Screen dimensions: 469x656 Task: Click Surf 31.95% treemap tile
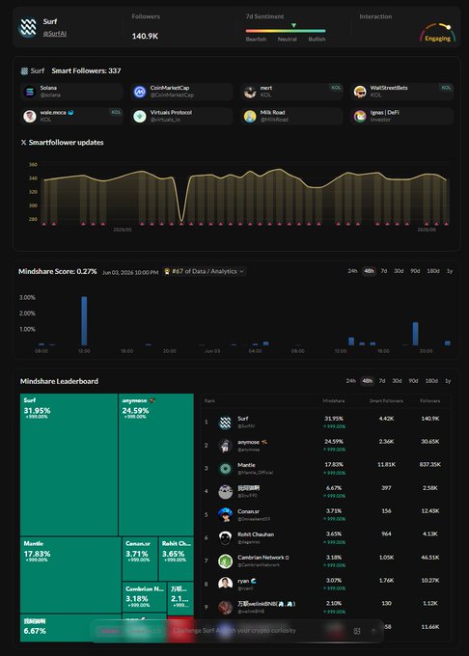(69, 464)
